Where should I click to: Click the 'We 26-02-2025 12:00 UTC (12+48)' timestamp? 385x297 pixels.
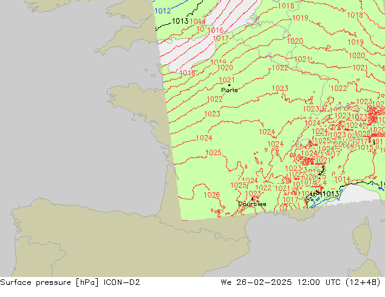point(301,282)
